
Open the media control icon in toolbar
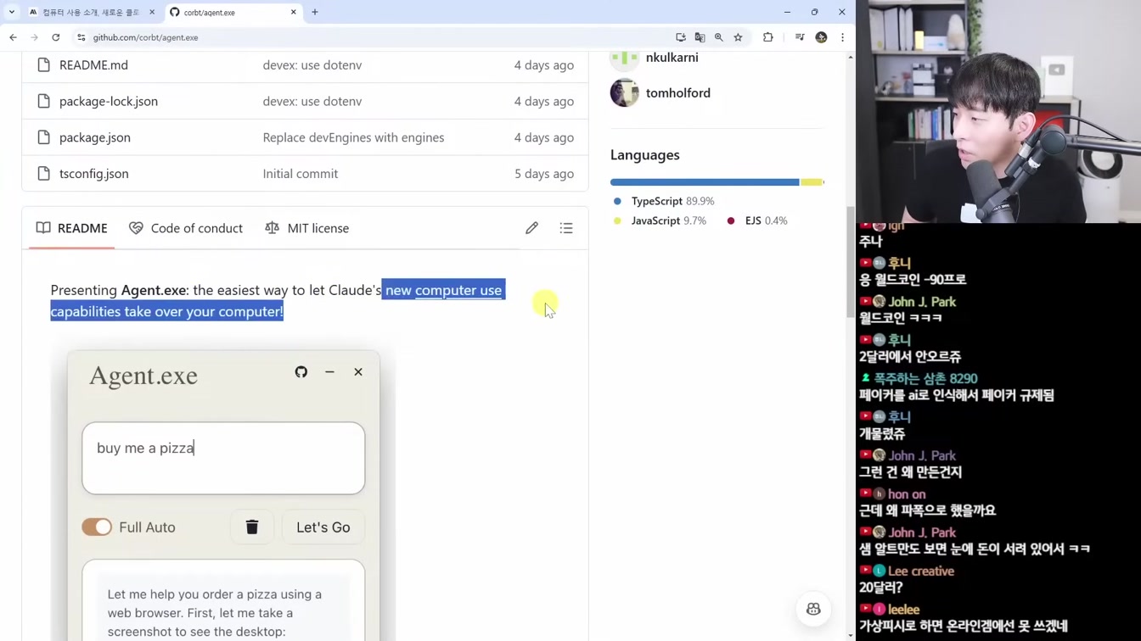(x=800, y=37)
